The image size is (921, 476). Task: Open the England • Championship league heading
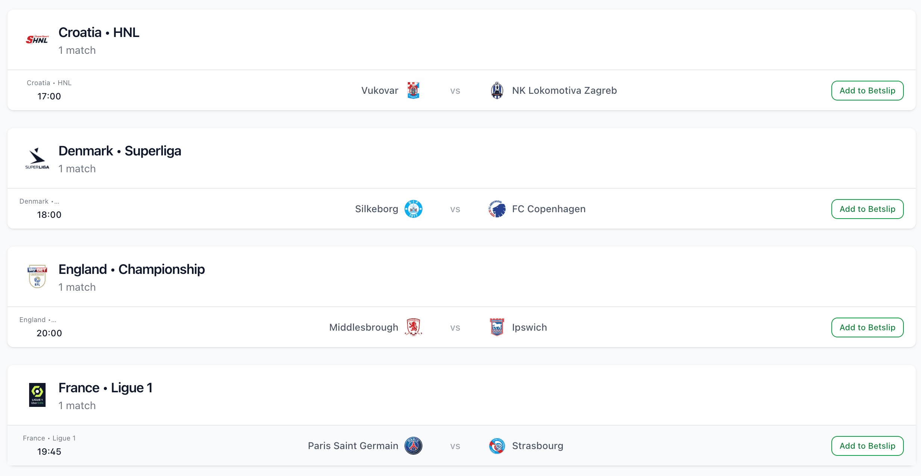[x=131, y=269]
